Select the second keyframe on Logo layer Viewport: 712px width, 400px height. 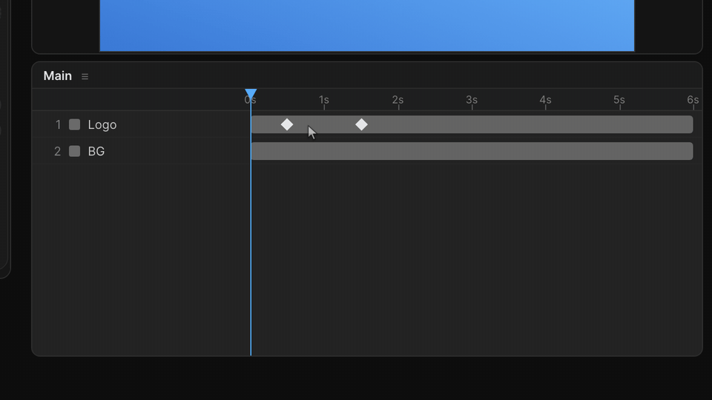(361, 124)
